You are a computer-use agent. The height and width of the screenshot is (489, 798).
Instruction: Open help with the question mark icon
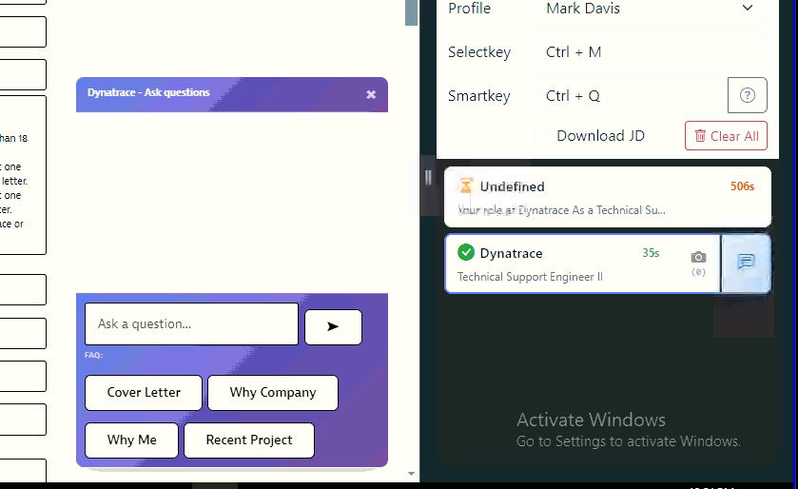coord(747,95)
